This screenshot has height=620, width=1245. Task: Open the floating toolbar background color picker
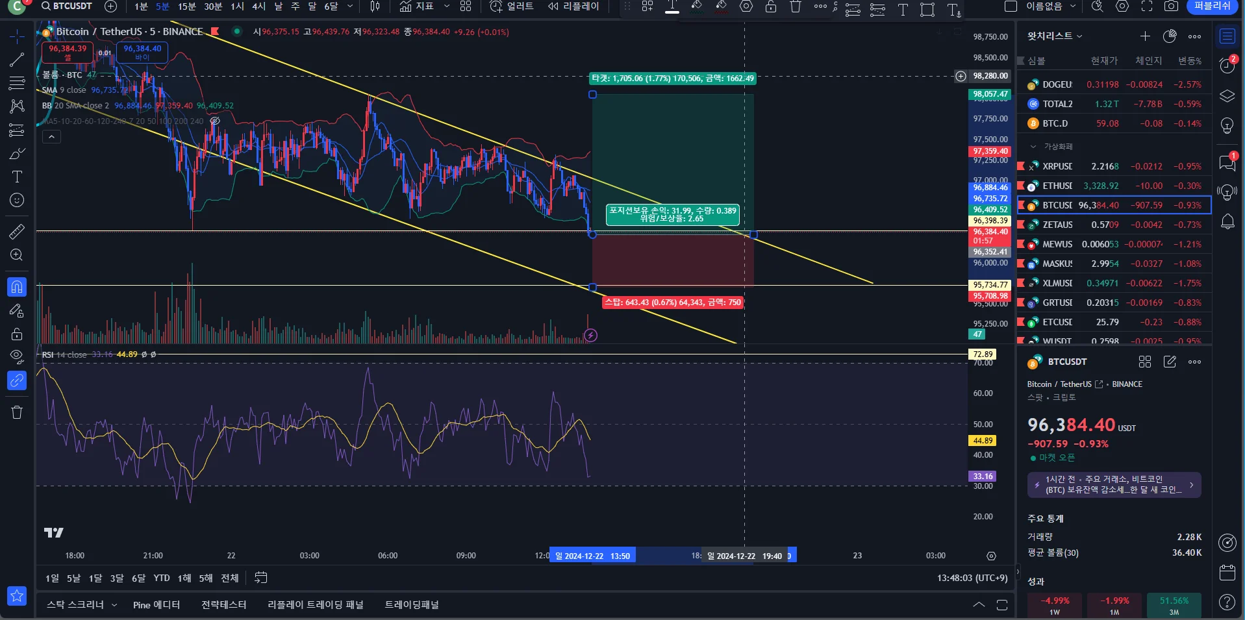click(697, 6)
